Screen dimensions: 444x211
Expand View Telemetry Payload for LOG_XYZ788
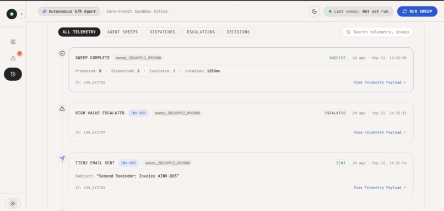click(380, 187)
